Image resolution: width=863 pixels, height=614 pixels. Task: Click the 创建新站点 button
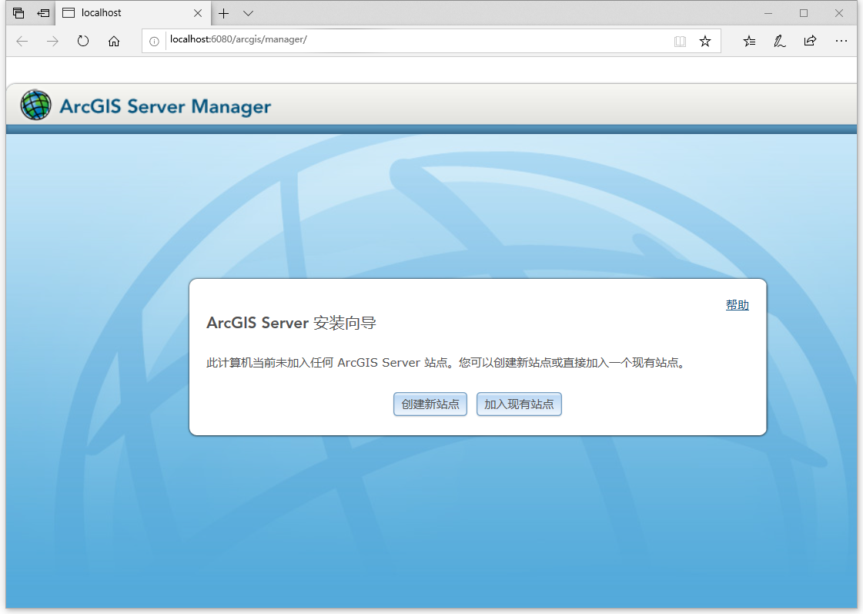[430, 404]
